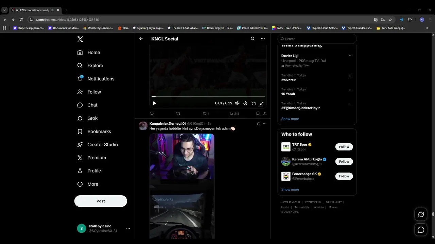
Task: Enter fullscreen video mode
Action: tap(262, 103)
